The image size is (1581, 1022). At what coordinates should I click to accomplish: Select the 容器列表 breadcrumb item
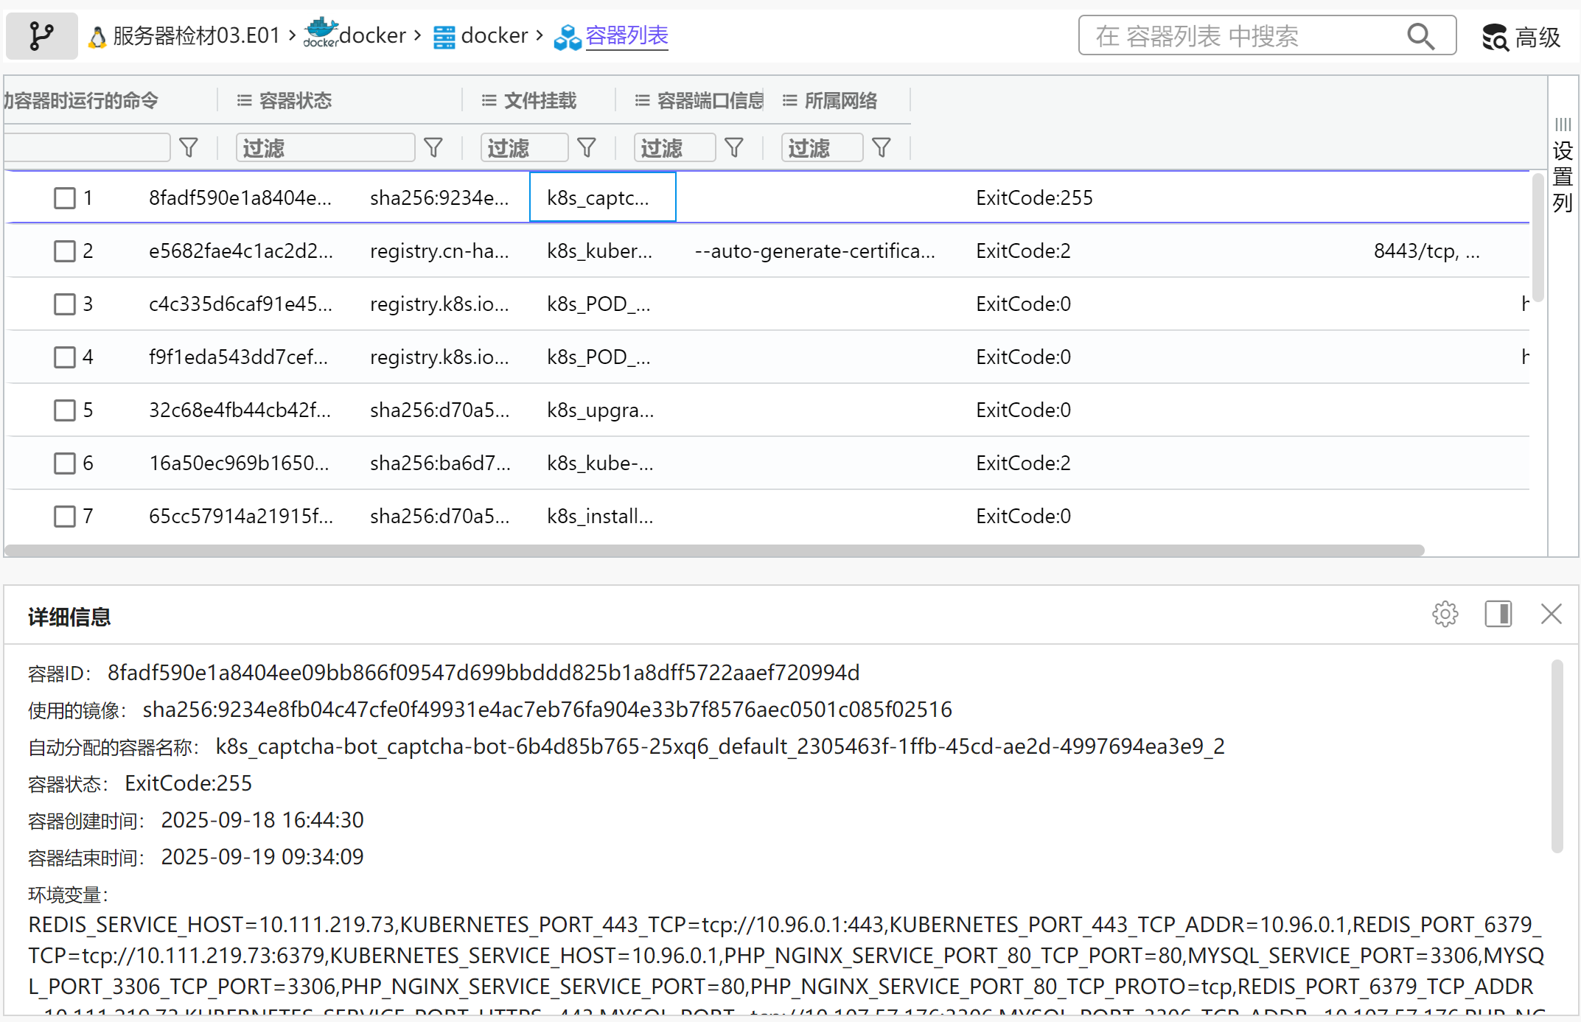[x=627, y=35]
